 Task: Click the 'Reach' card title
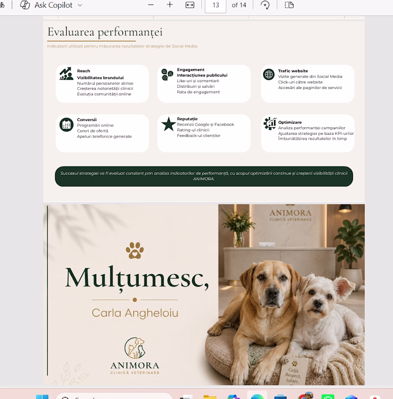pyautogui.click(x=83, y=71)
